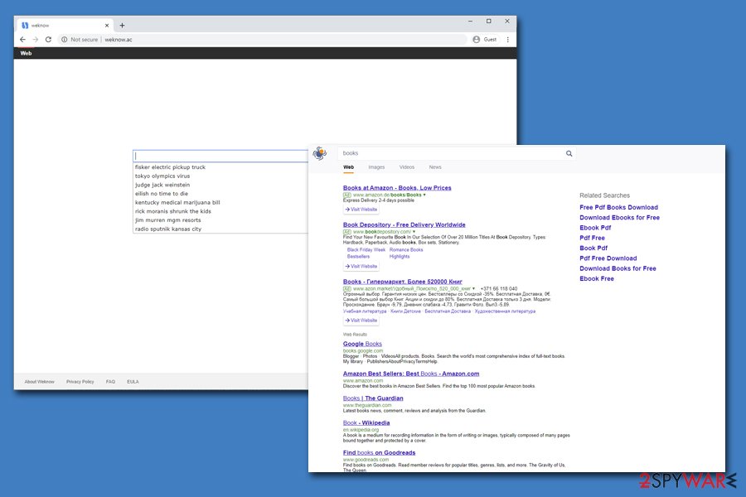Select the Web results tab
Image resolution: width=746 pixels, height=497 pixels.
[348, 167]
